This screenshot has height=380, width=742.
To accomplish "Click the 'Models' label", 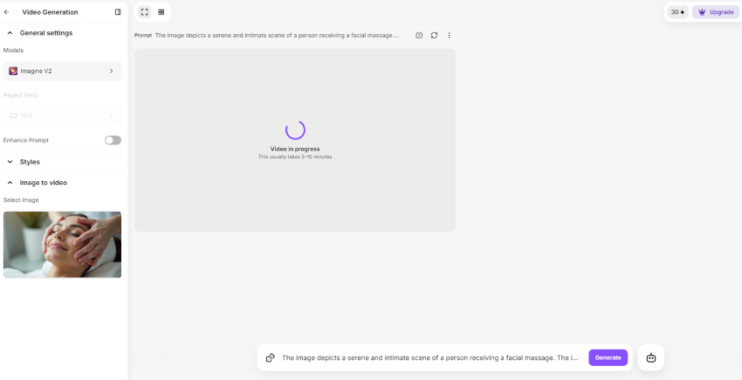I will click(x=13, y=50).
